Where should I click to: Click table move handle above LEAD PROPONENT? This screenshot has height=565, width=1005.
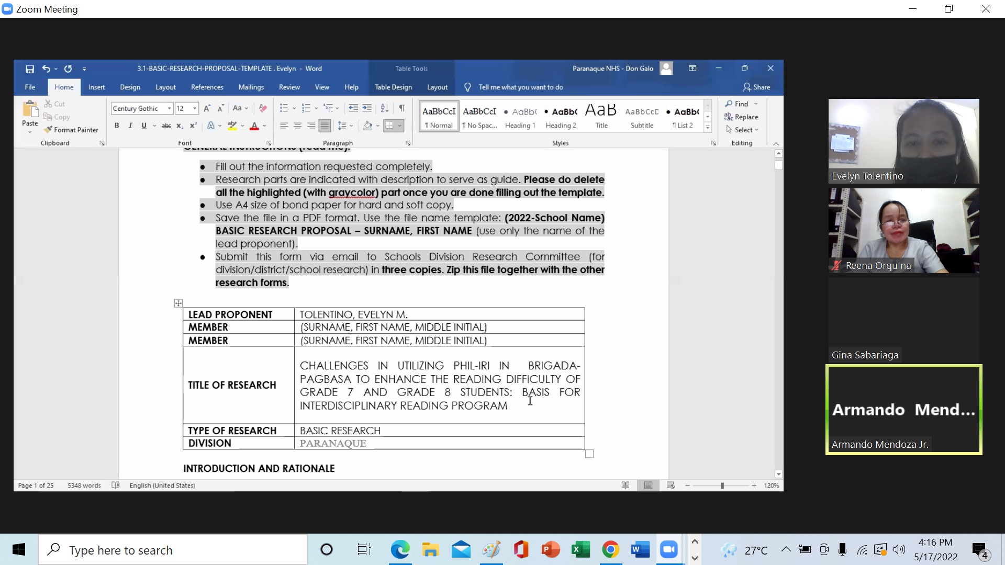tap(178, 303)
